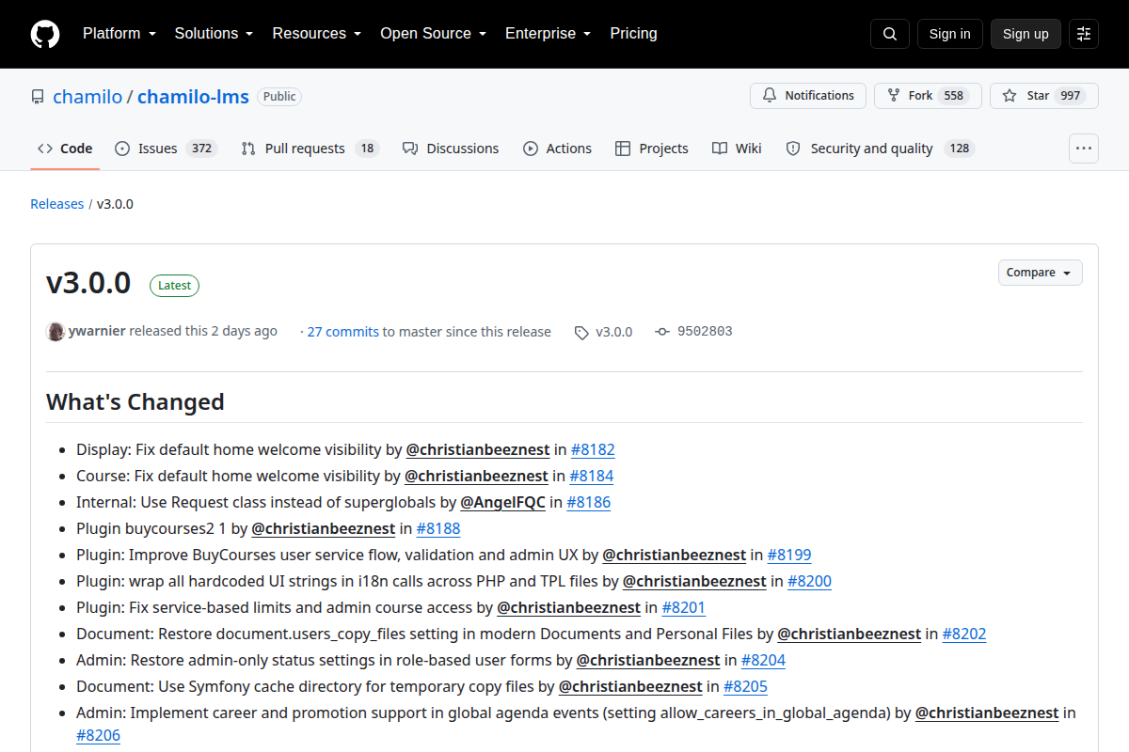Open pull request #8201
The image size is (1129, 752).
[684, 607]
